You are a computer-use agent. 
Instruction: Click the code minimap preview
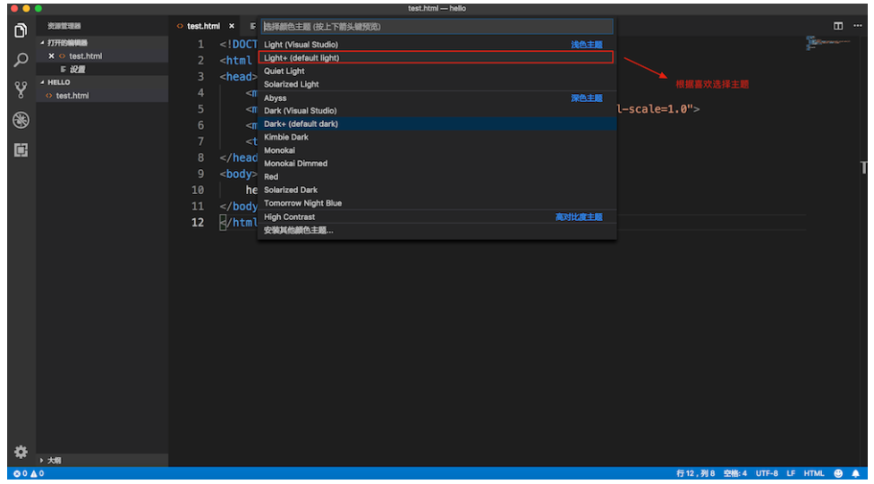click(x=827, y=43)
